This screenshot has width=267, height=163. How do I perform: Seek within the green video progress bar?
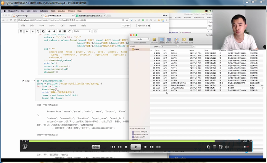[135, 141]
